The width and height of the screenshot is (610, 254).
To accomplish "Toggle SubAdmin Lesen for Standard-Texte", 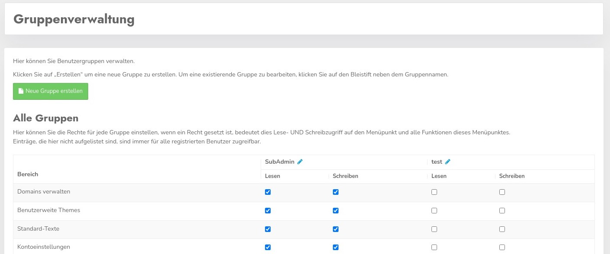I will pyautogui.click(x=268, y=229).
